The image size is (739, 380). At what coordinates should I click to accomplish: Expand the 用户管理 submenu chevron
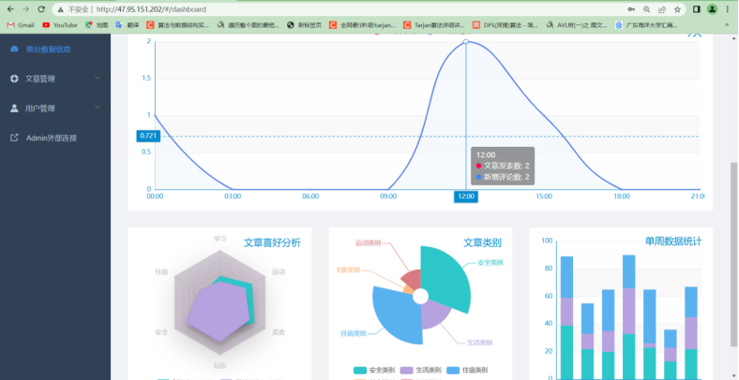[x=98, y=109]
